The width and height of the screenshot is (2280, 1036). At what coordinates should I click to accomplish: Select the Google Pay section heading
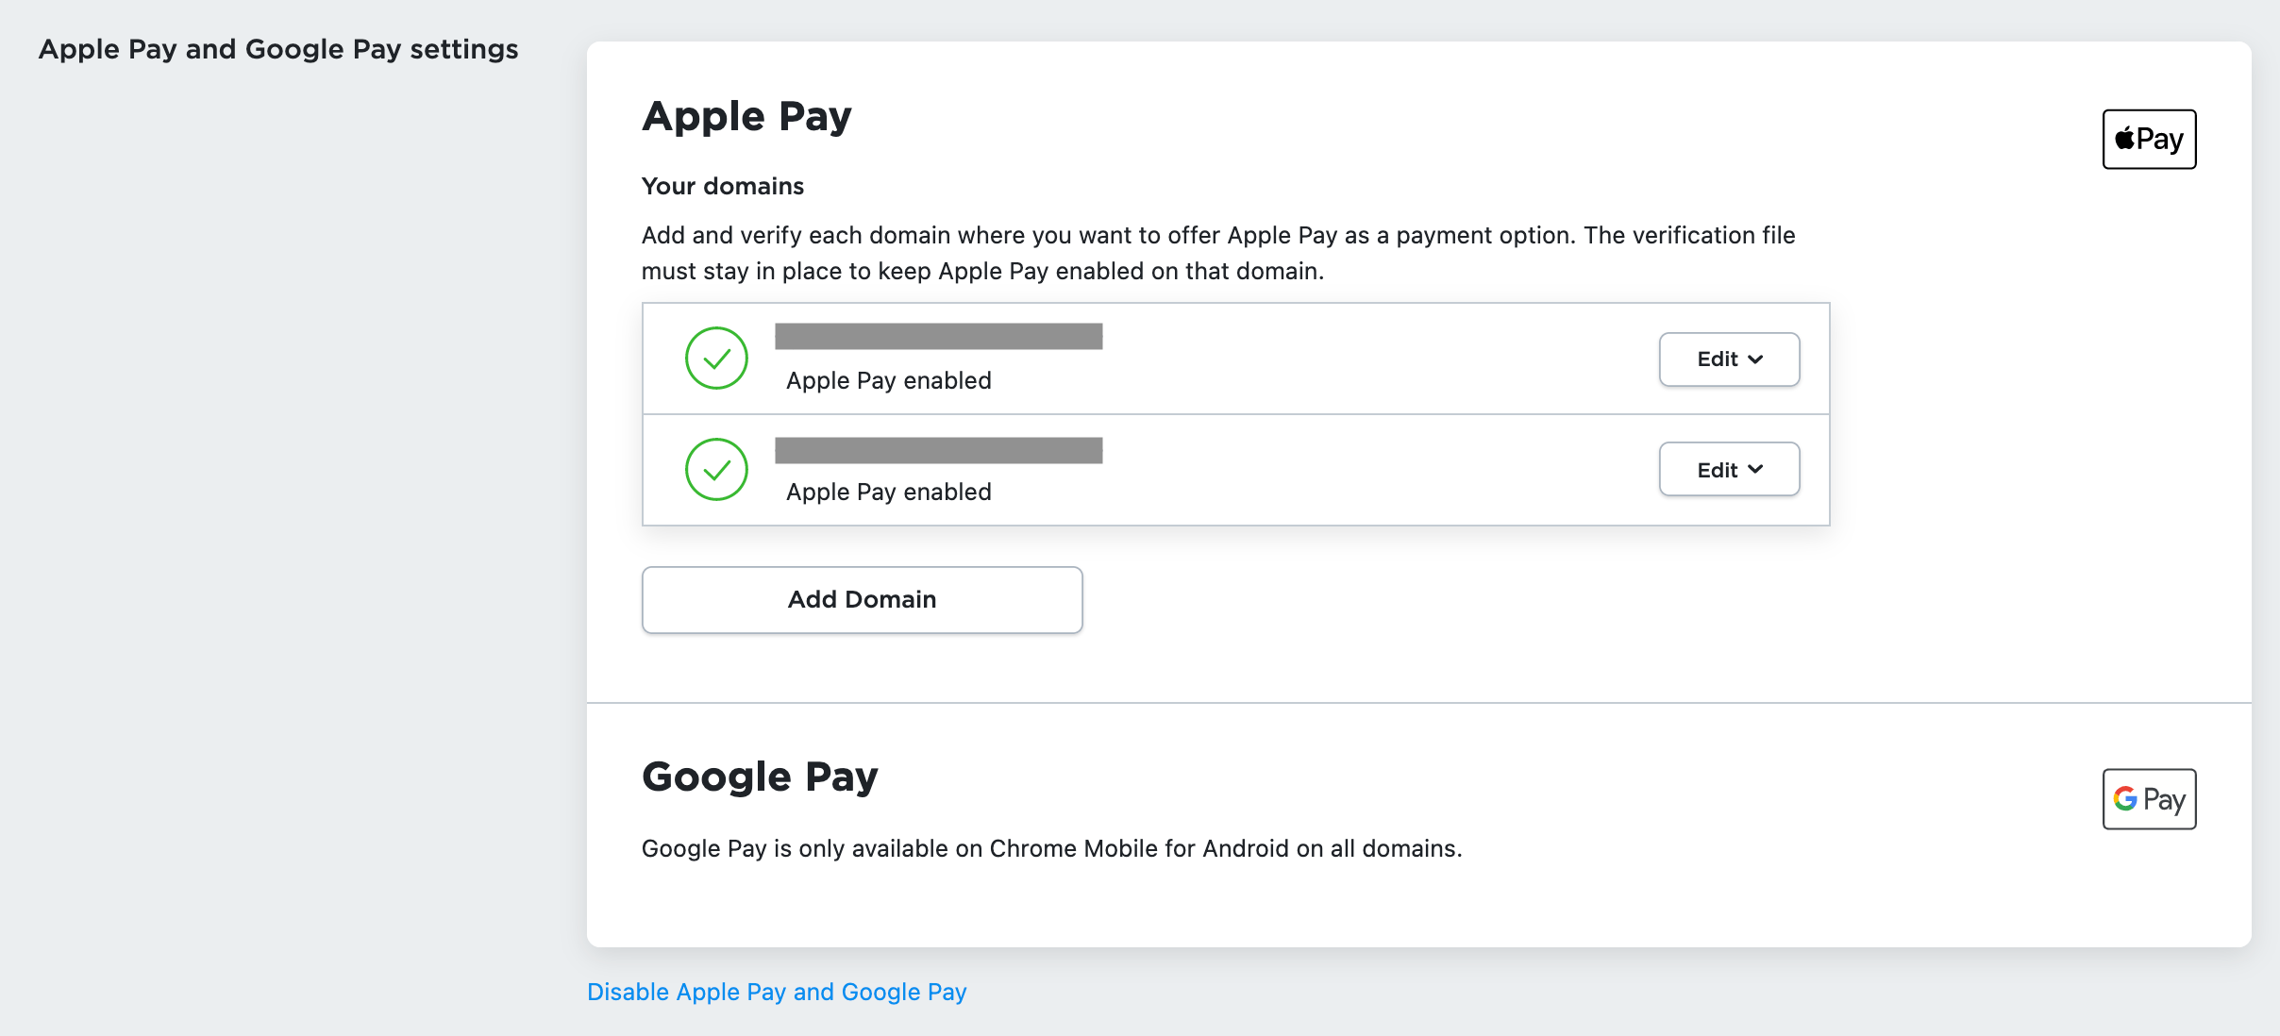[x=760, y=776]
